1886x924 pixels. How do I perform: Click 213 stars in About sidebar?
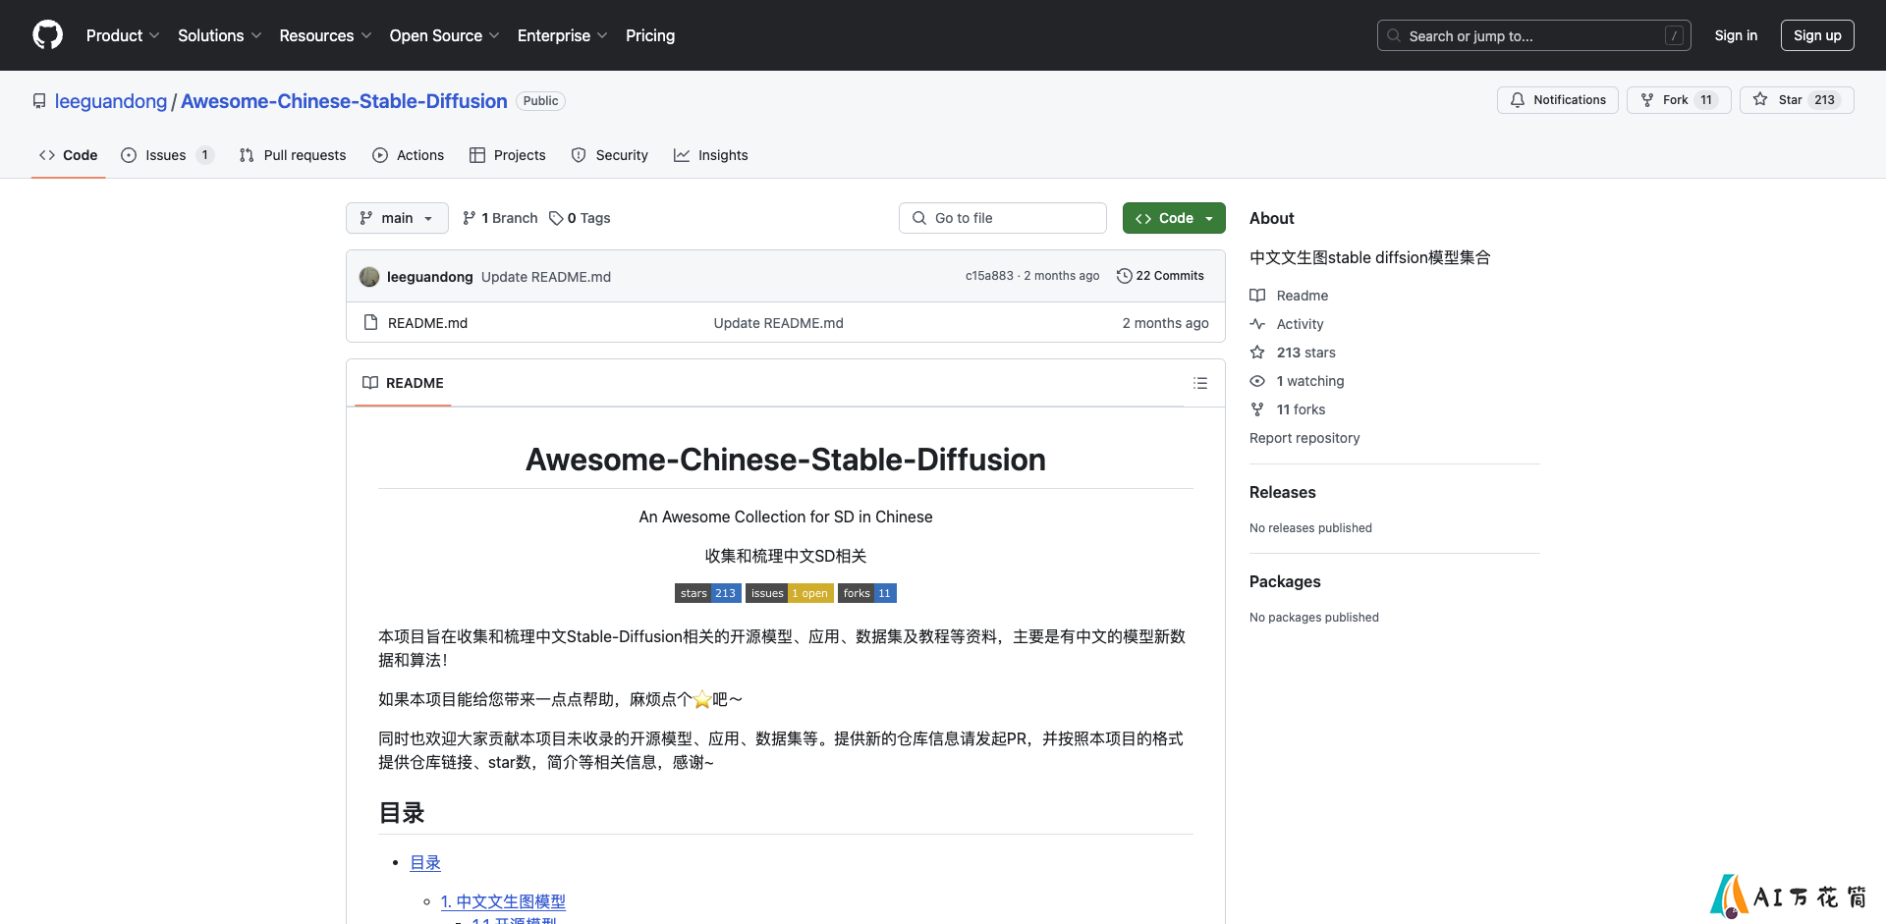point(1293,353)
